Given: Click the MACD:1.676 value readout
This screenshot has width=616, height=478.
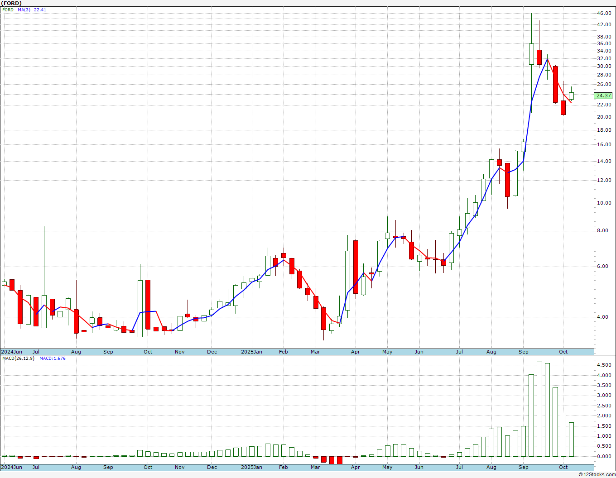Looking at the screenshot, I should tap(53, 358).
